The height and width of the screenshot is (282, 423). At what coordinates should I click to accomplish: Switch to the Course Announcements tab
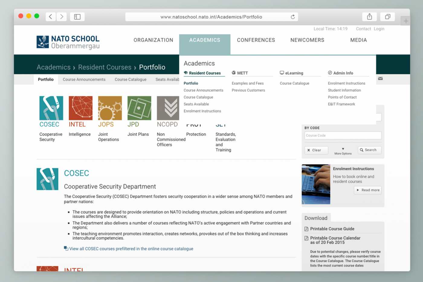tap(84, 79)
